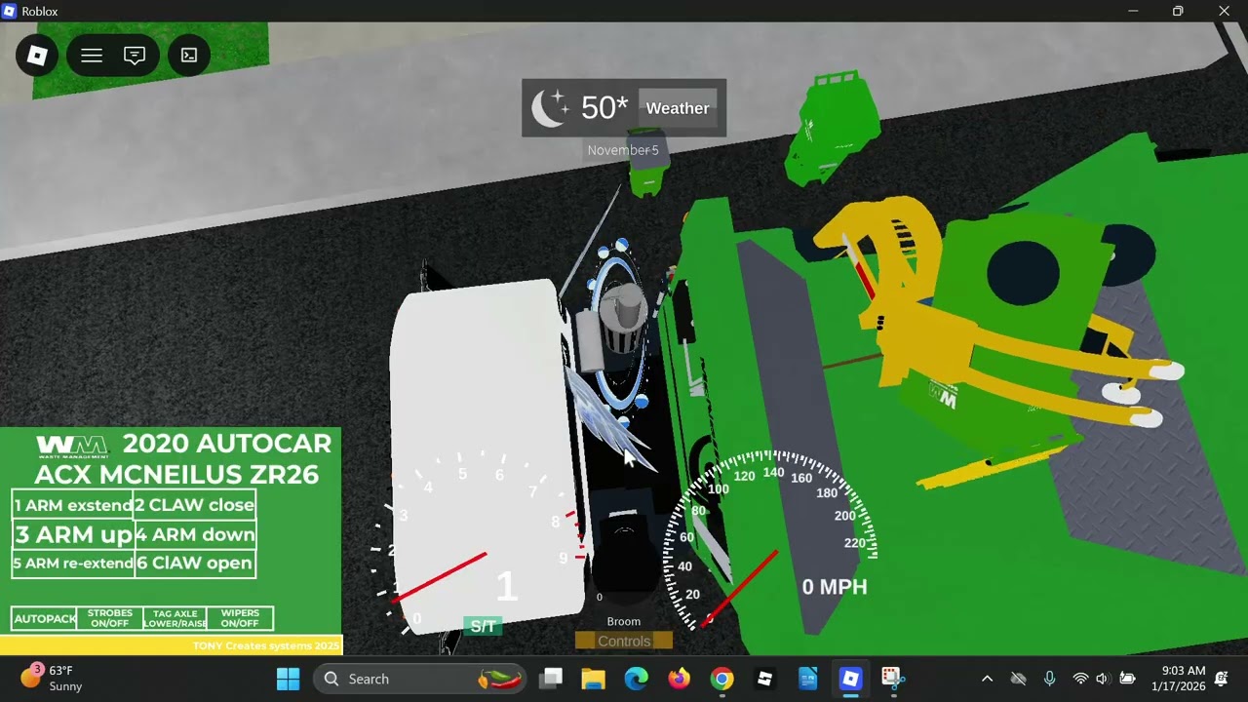1248x702 pixels.
Task: Activate the 3 ARM up control
Action: [73, 534]
